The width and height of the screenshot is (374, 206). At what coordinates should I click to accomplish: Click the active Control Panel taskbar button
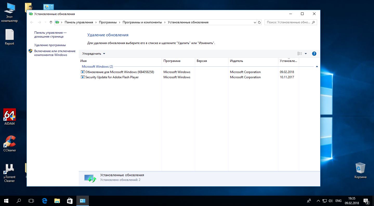point(83,201)
